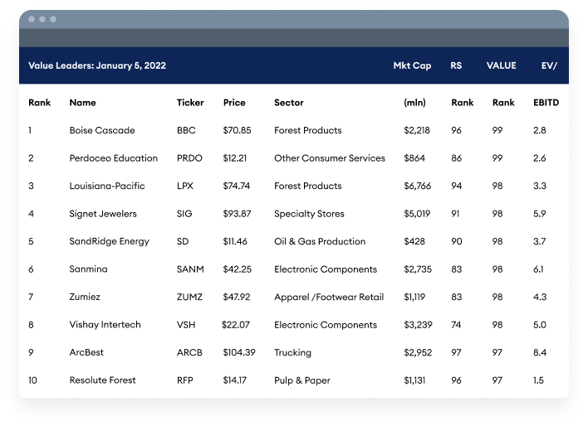Click the Price column header
This screenshot has width=588, height=426.
[x=234, y=103]
